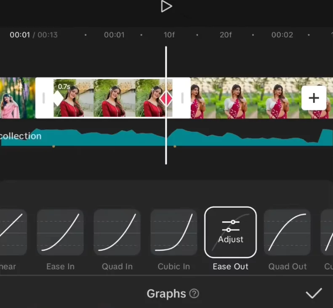Select the white keyframe diamond near 0.7s
This screenshot has width=333, height=308.
(58, 98)
